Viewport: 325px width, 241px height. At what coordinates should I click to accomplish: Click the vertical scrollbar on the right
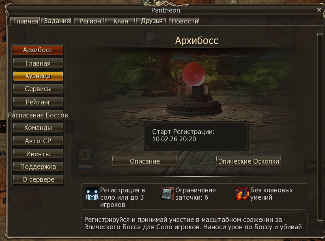(x=320, y=126)
